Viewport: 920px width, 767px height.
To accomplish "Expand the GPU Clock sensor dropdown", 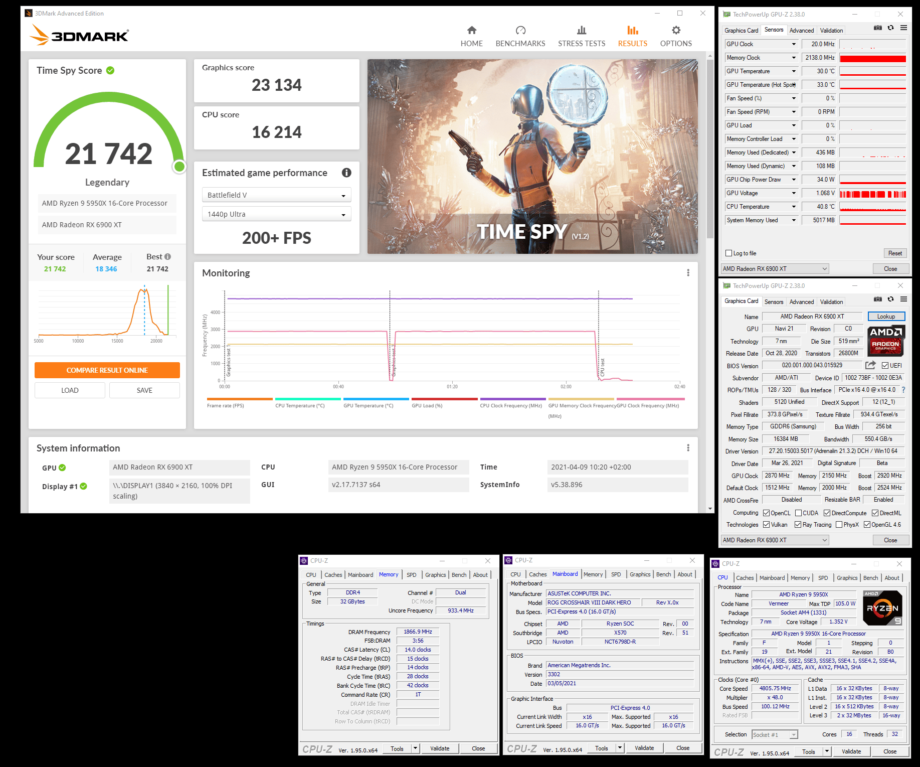I will click(794, 44).
